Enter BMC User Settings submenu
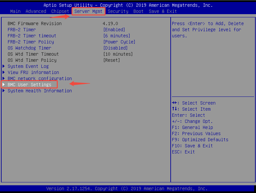 click(x=30, y=85)
